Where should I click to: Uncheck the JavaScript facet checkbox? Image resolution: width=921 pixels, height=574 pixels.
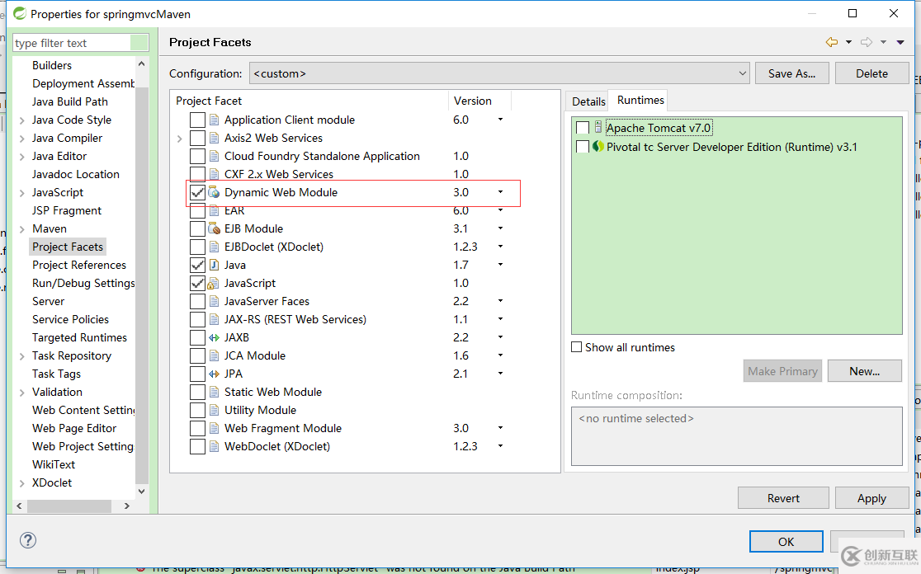[197, 284]
